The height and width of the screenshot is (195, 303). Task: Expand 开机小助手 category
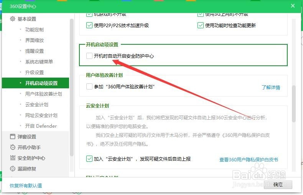29,148
